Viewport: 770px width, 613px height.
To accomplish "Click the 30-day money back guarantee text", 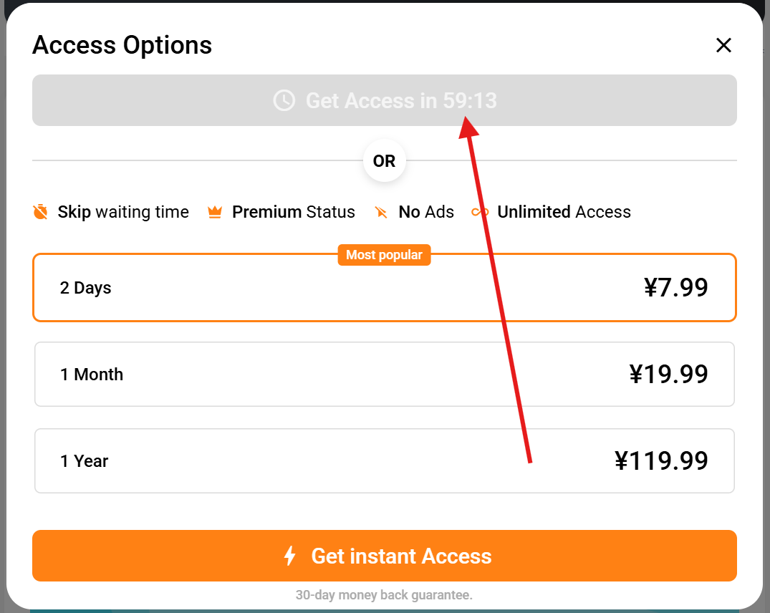I will pyautogui.click(x=384, y=595).
